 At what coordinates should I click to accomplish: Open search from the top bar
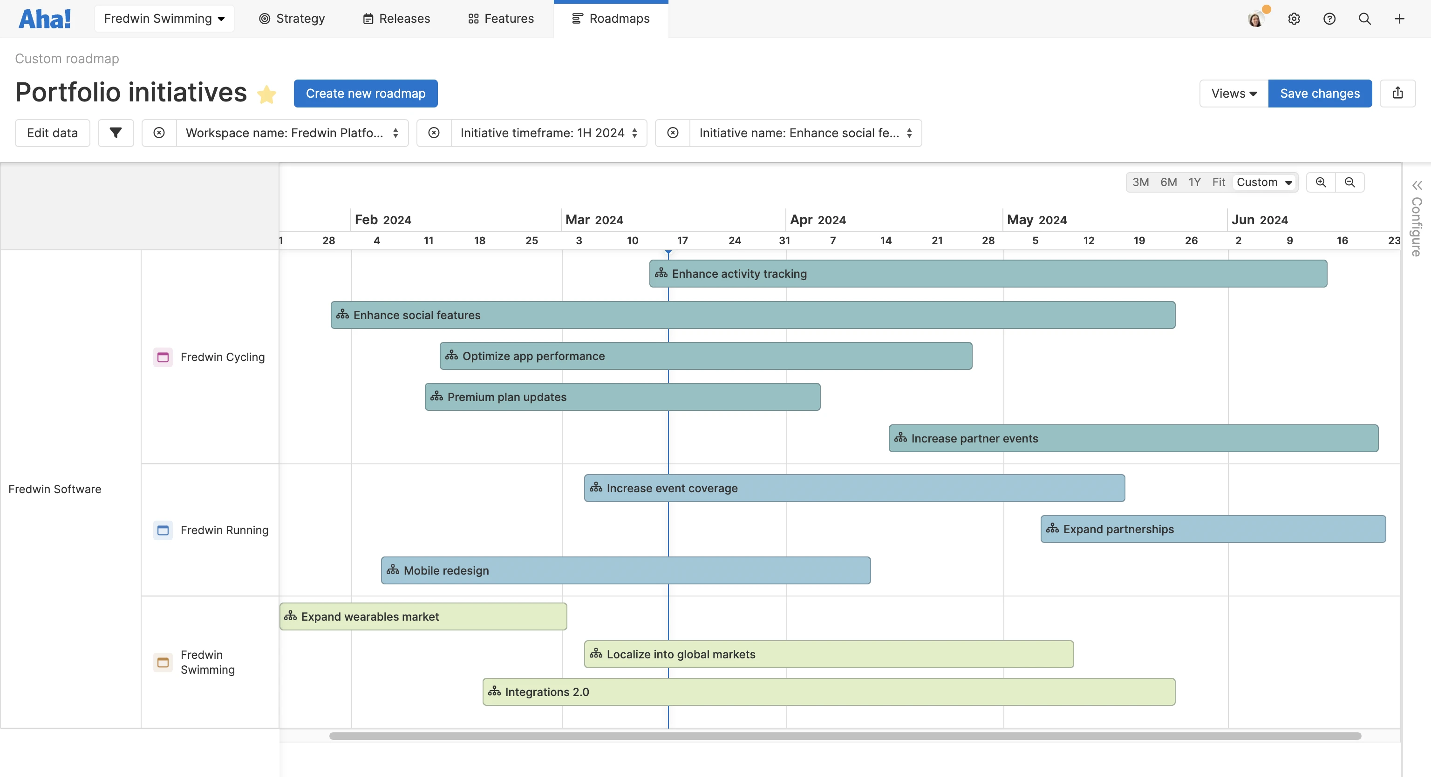coord(1365,18)
